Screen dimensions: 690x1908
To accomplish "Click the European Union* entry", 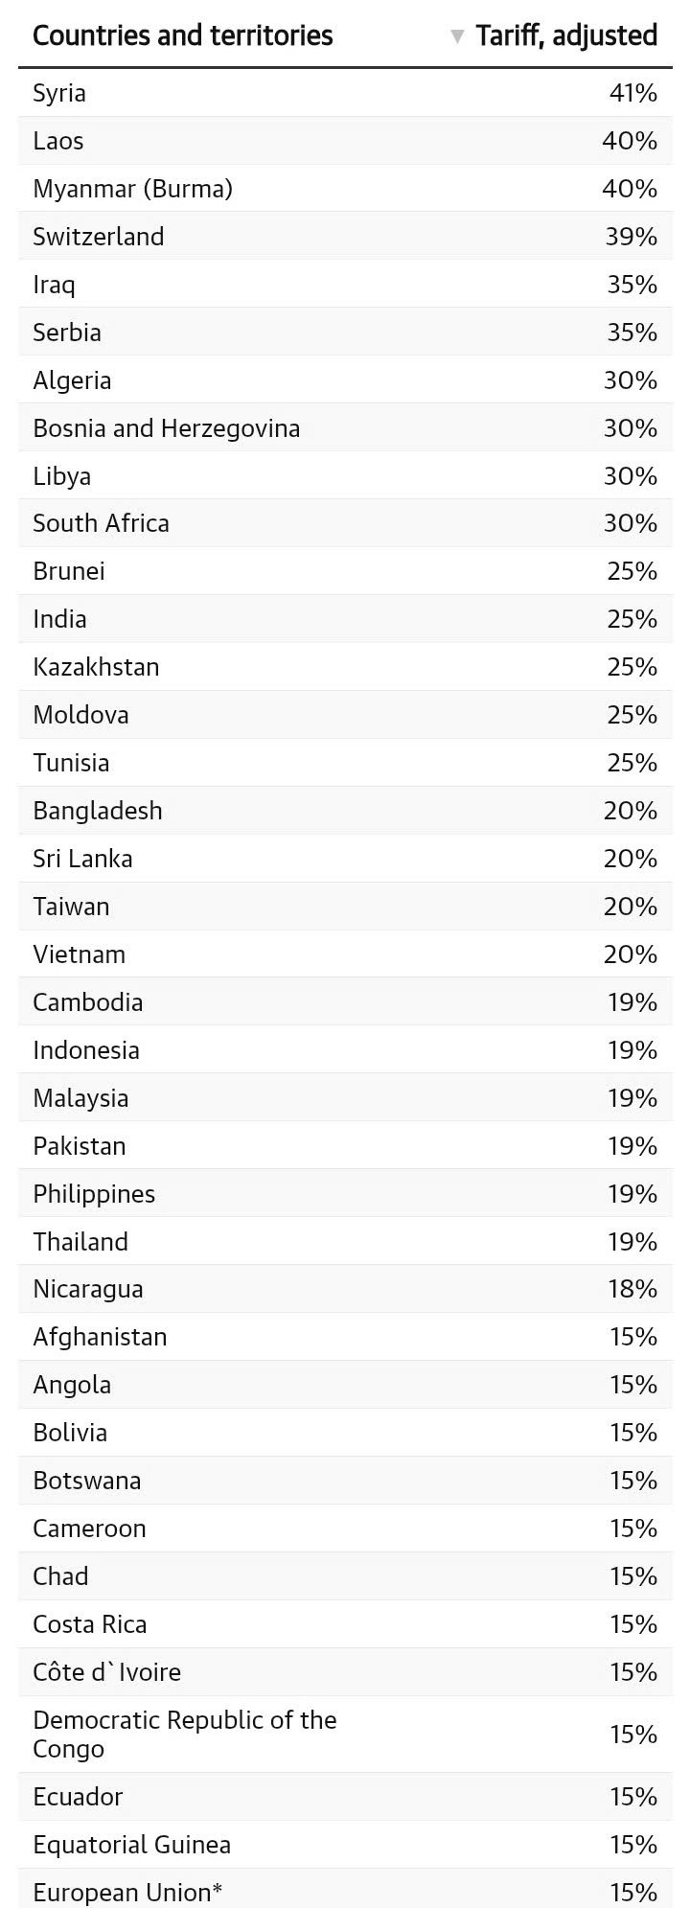I will click(x=127, y=1893).
